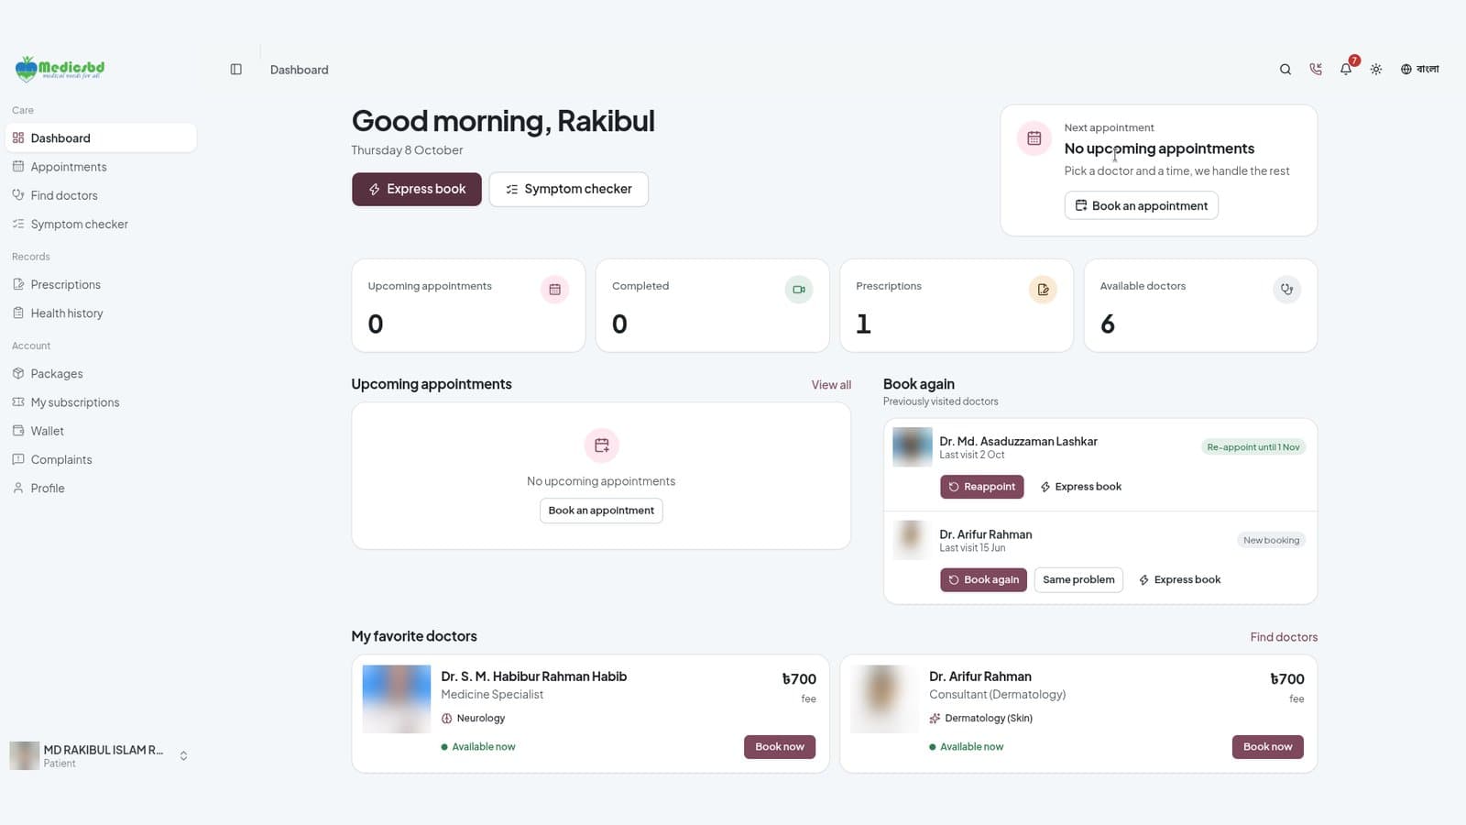
Task: Collapse the sidebar with the panel icon
Action: pyautogui.click(x=235, y=70)
